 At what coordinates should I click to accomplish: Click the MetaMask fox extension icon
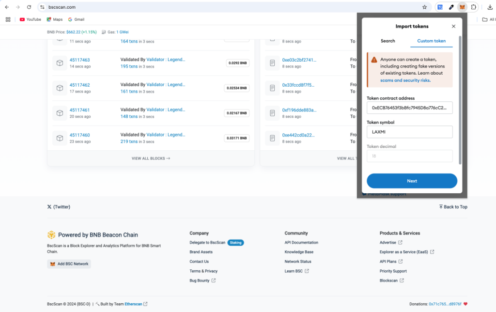(463, 7)
